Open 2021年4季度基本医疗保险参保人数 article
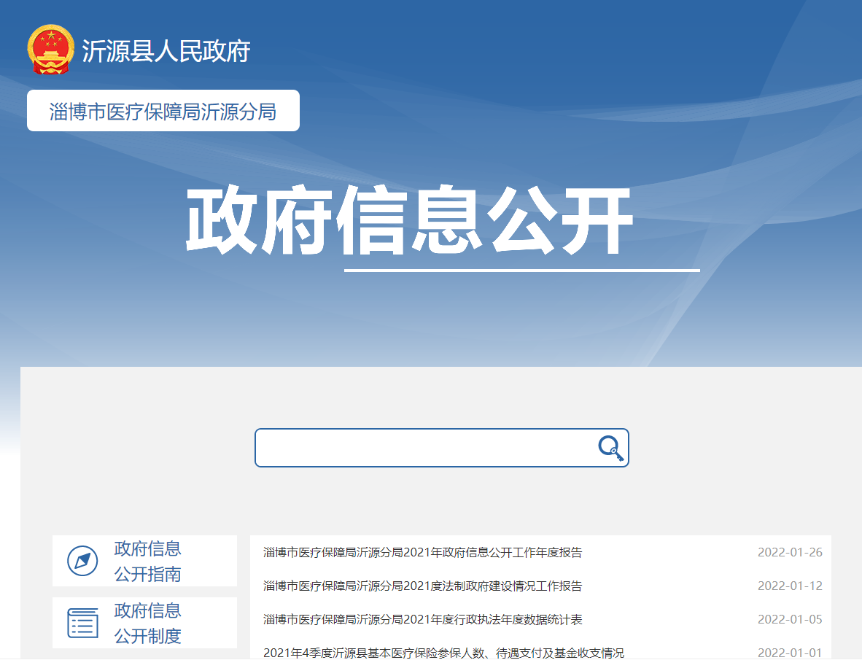The height and width of the screenshot is (660, 862). click(443, 652)
